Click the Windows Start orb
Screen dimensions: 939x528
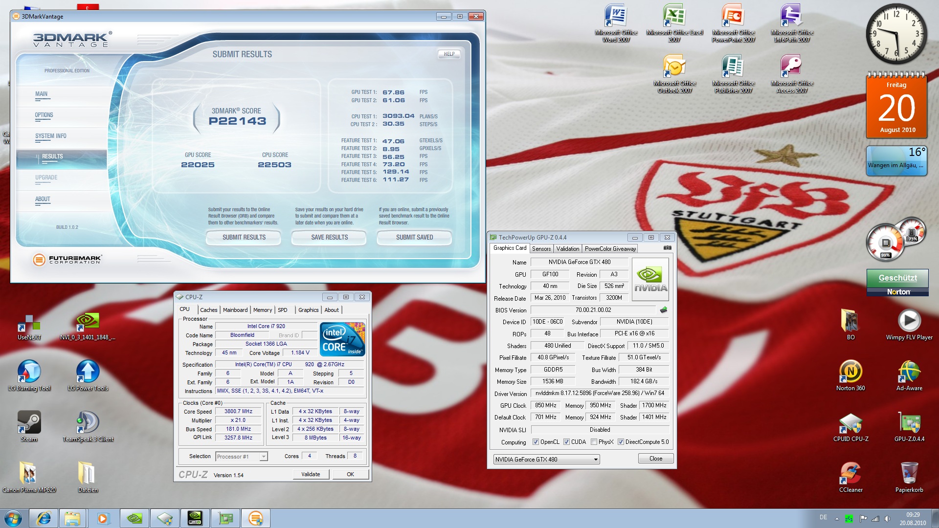[x=13, y=518]
